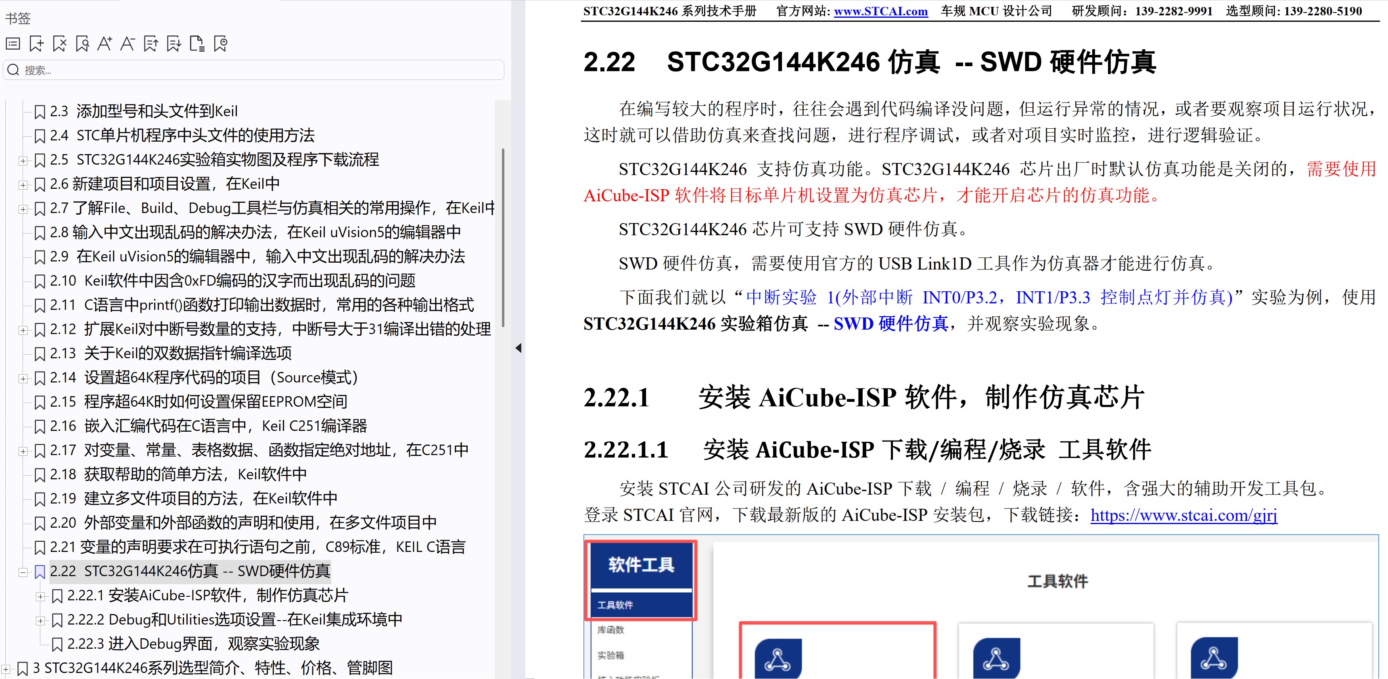Click the bookmark icon beside 2.20 entry
Image resolution: width=1388 pixels, height=679 pixels.
[x=39, y=523]
